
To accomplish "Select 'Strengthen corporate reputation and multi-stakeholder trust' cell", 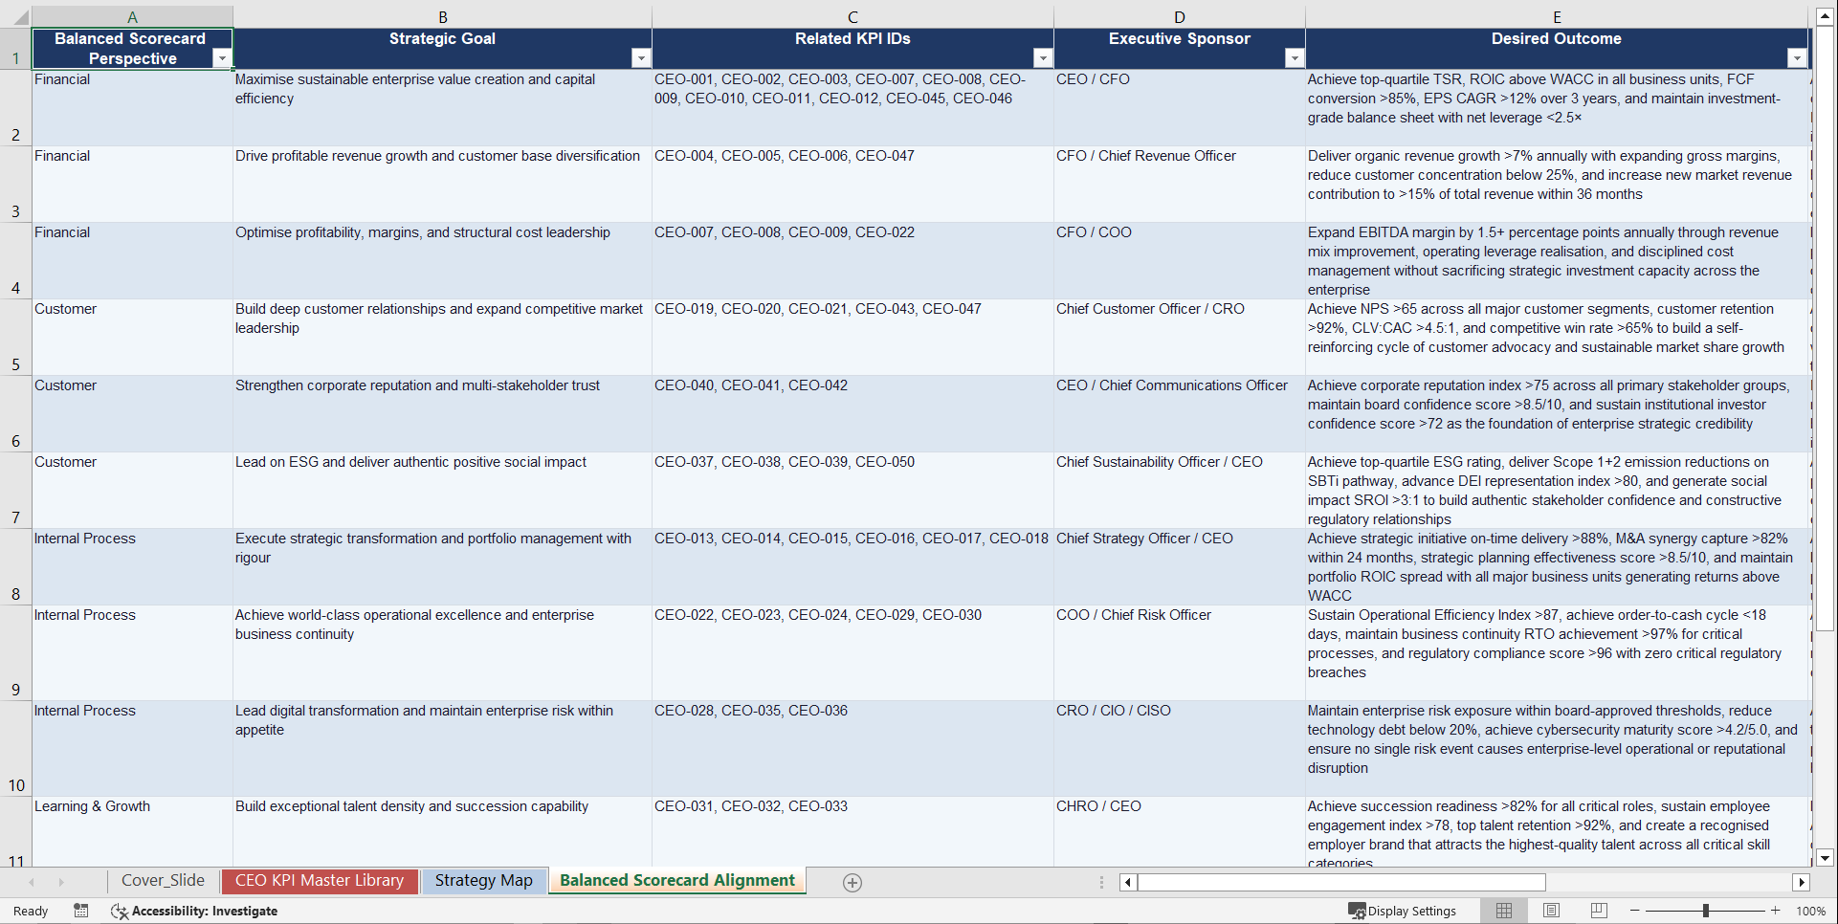I will coord(442,413).
